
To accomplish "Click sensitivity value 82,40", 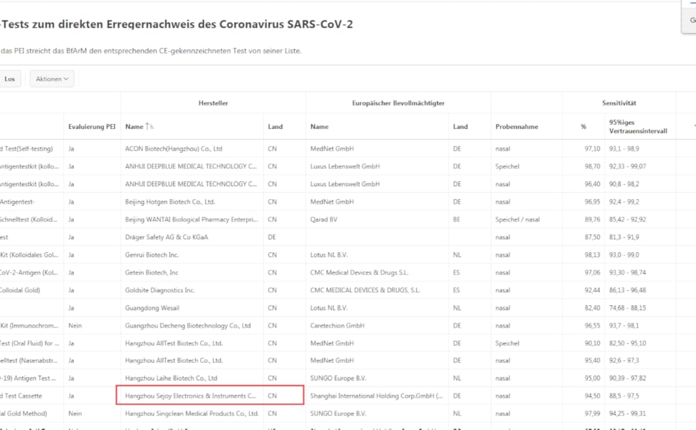I will pos(592,308).
